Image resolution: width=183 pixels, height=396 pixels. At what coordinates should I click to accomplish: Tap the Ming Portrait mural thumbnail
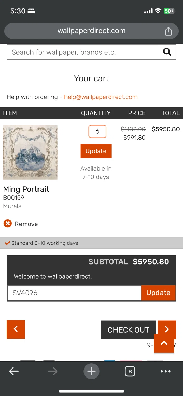pos(30,152)
